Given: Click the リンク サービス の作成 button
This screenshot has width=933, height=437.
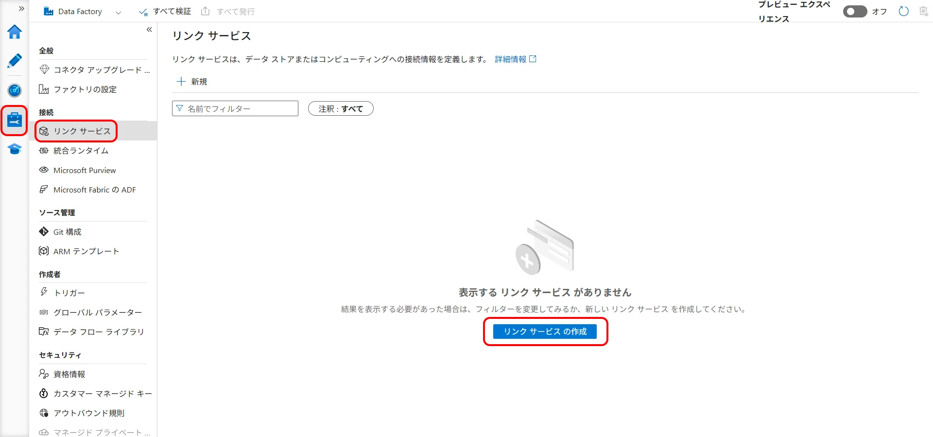Looking at the screenshot, I should (x=545, y=332).
